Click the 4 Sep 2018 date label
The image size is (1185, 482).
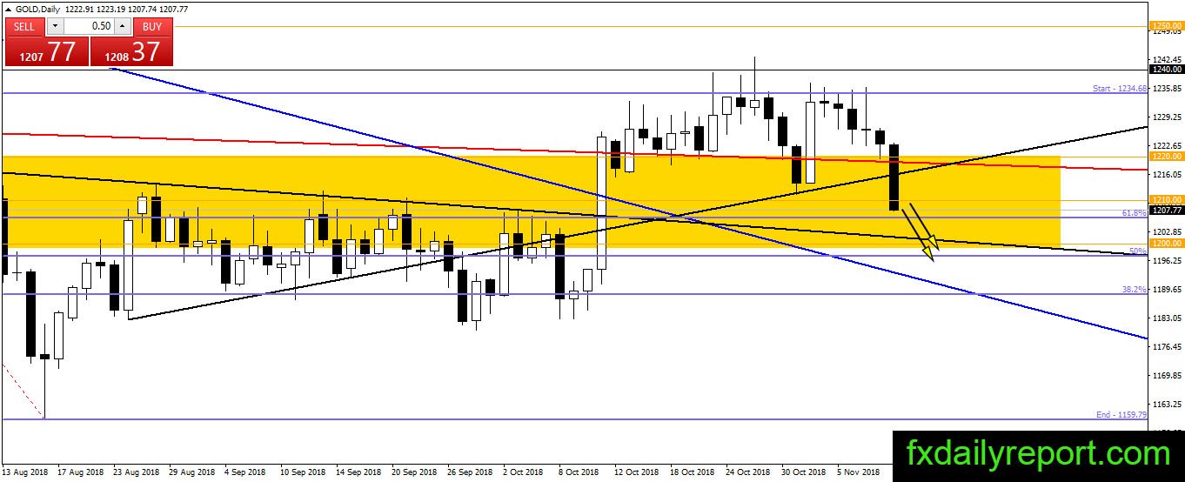(x=245, y=472)
